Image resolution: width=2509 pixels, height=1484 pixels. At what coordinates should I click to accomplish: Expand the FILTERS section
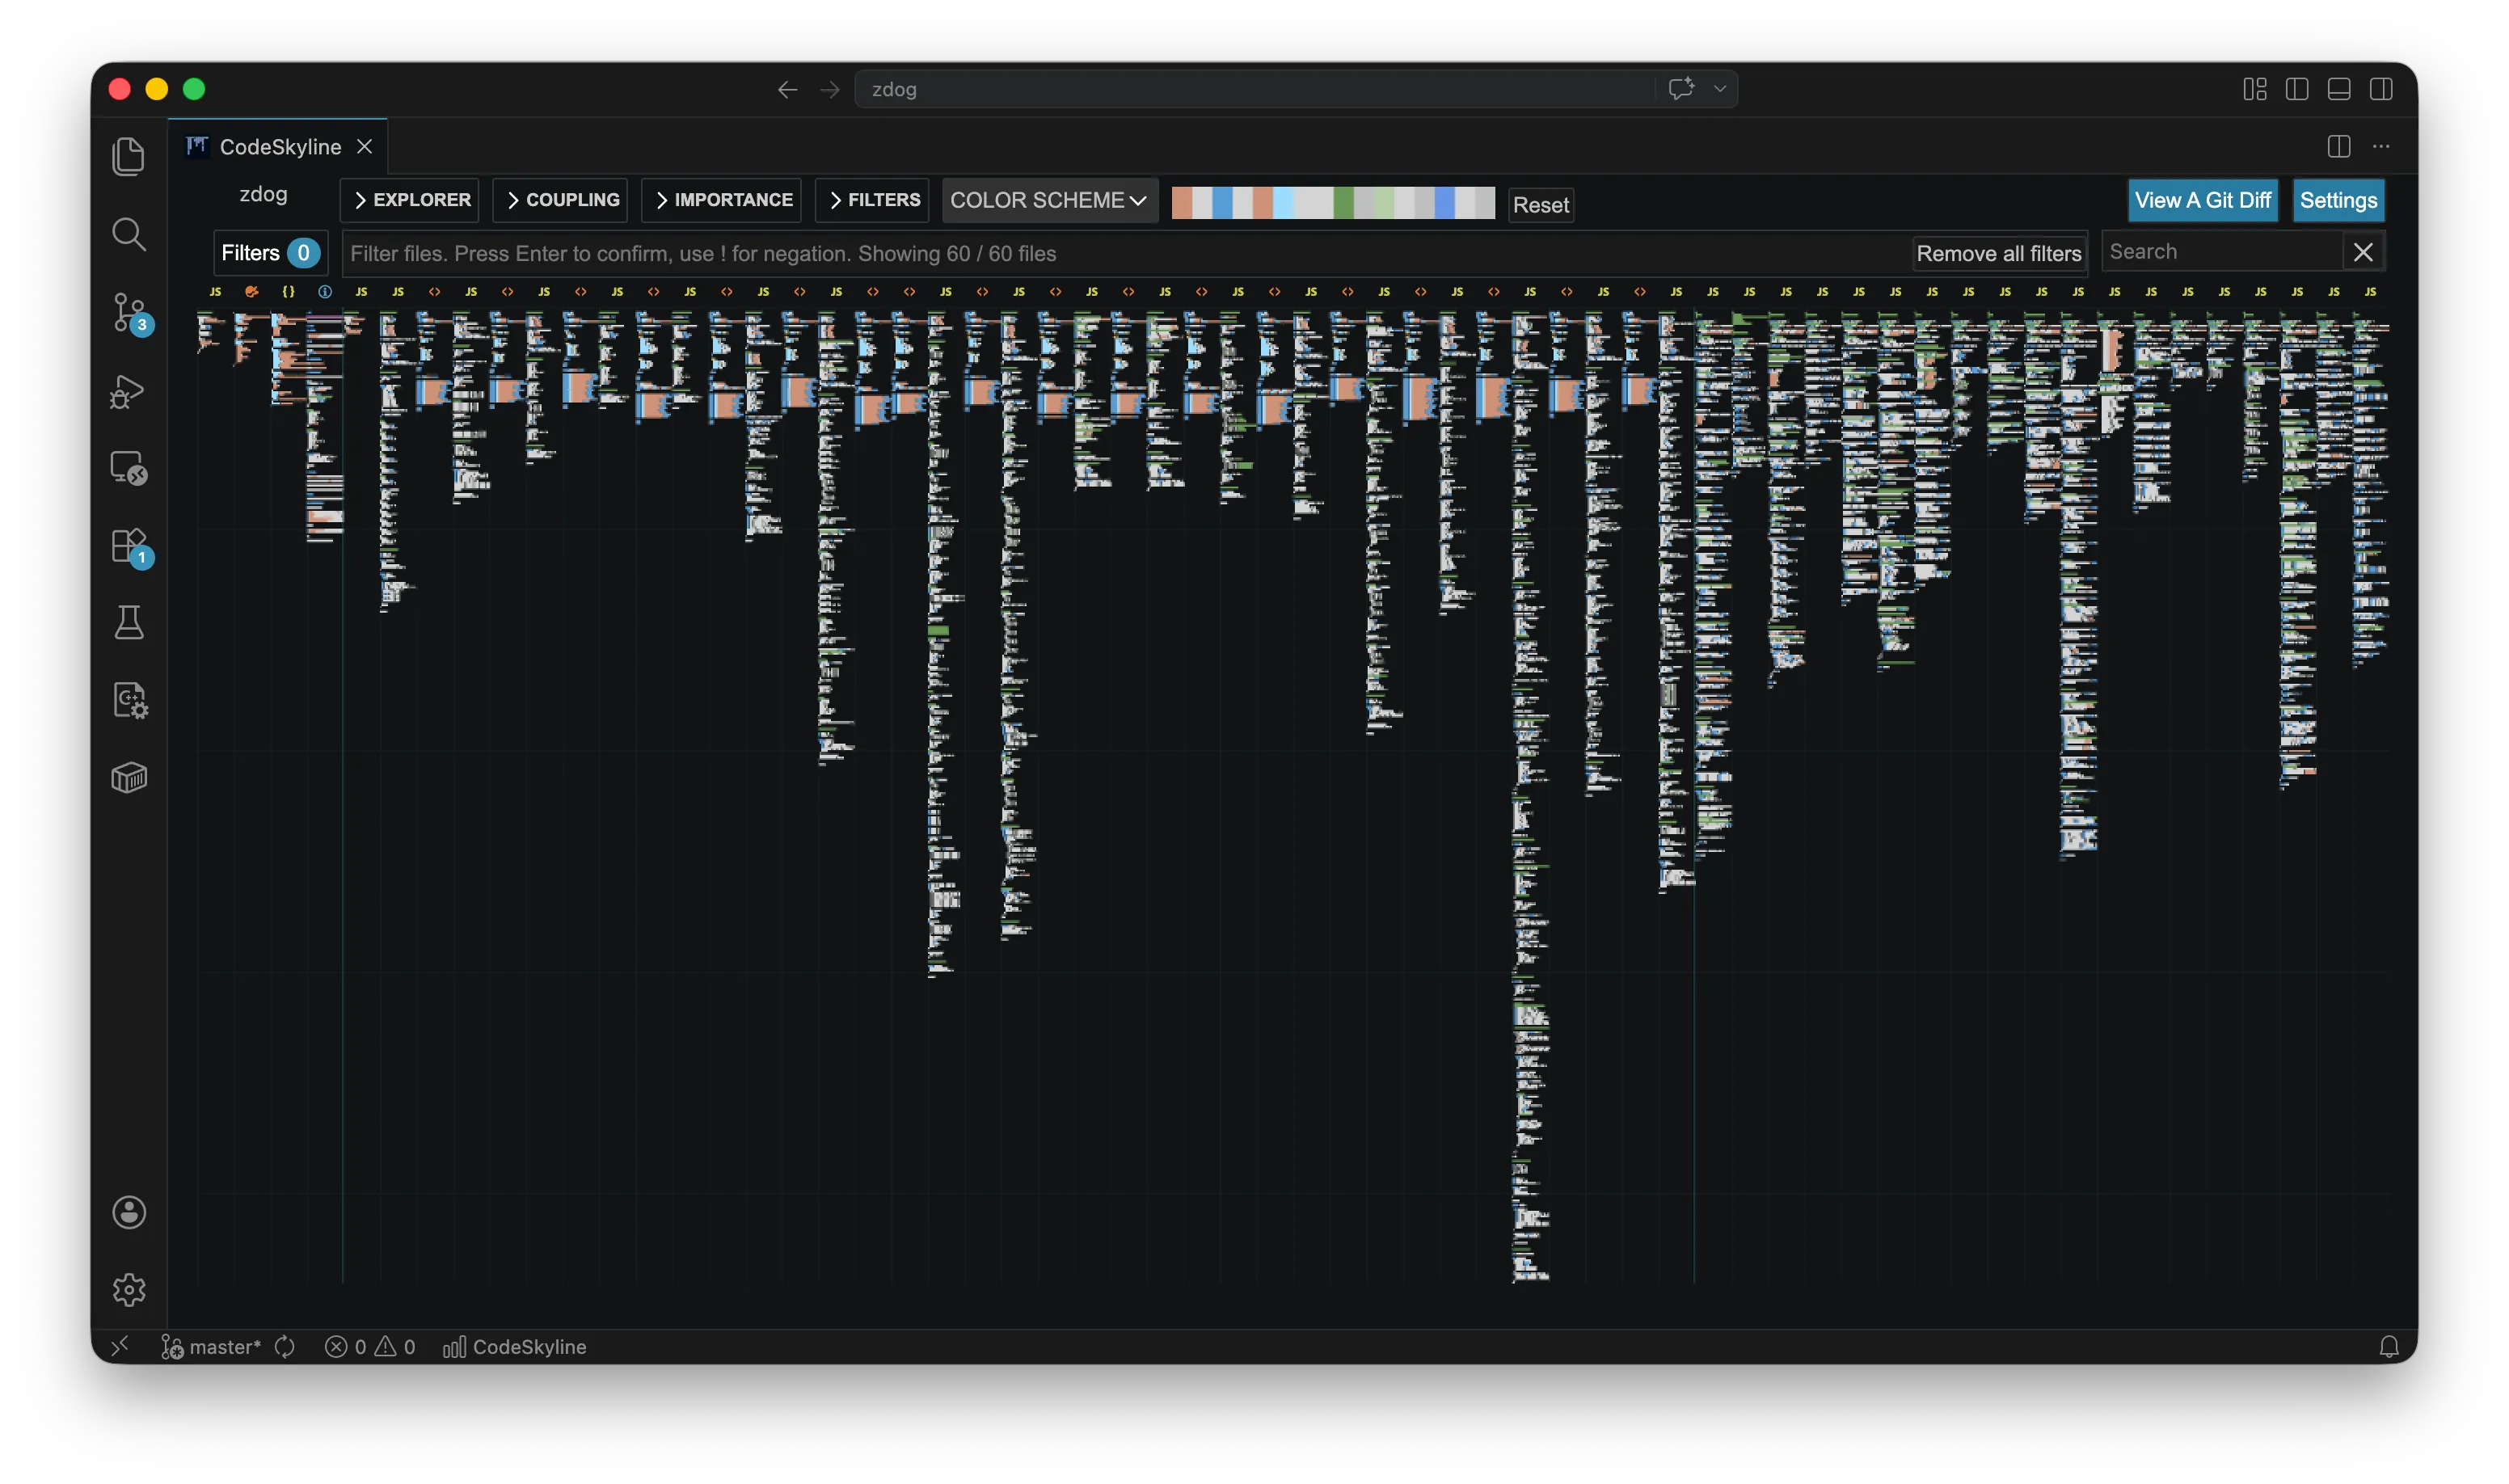(872, 200)
